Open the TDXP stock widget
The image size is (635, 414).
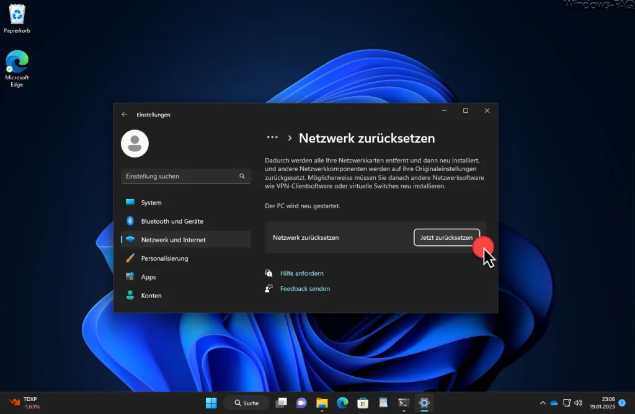[24, 403]
